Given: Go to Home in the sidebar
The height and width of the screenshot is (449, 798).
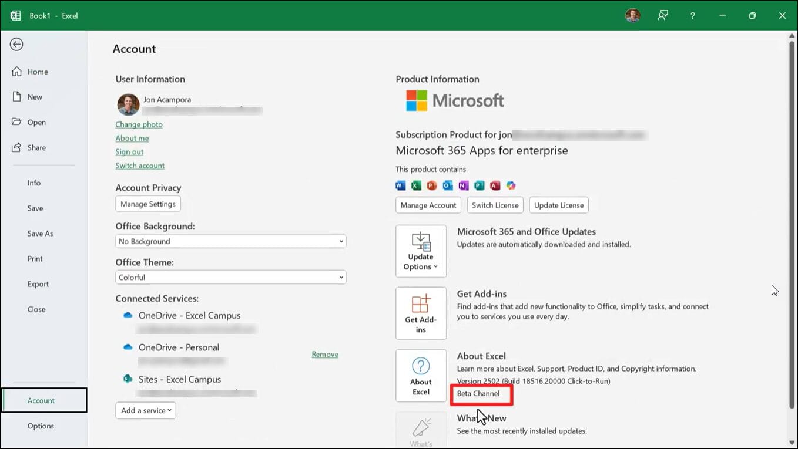Looking at the screenshot, I should (38, 72).
